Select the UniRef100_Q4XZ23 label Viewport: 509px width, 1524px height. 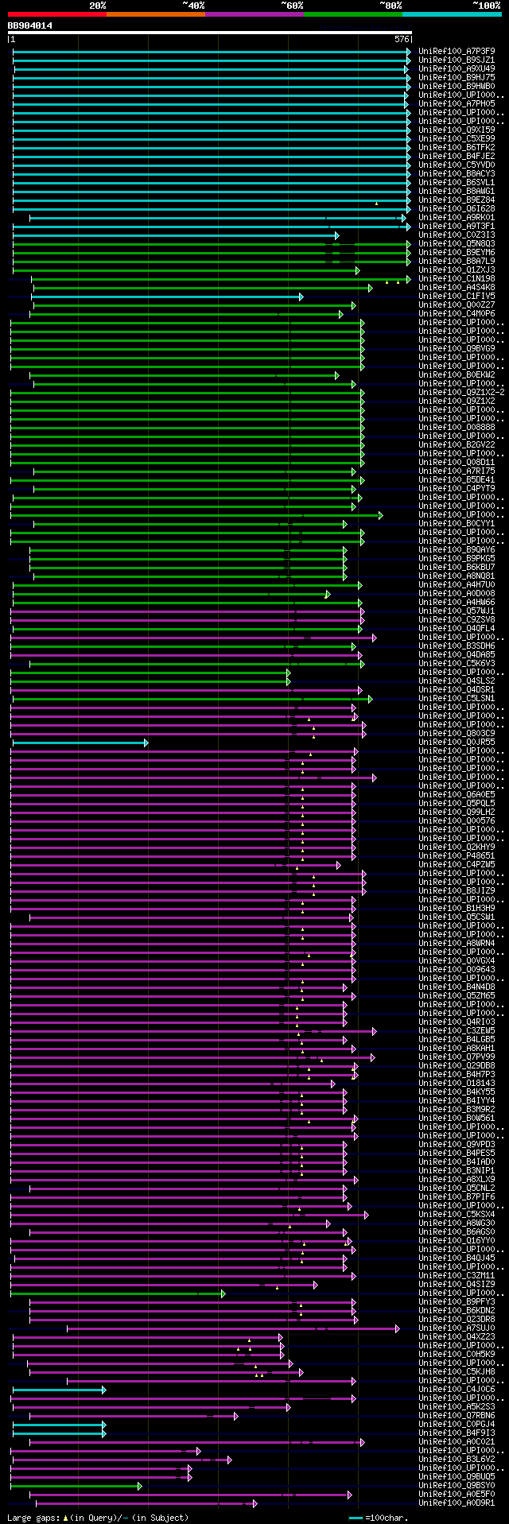point(457,1336)
